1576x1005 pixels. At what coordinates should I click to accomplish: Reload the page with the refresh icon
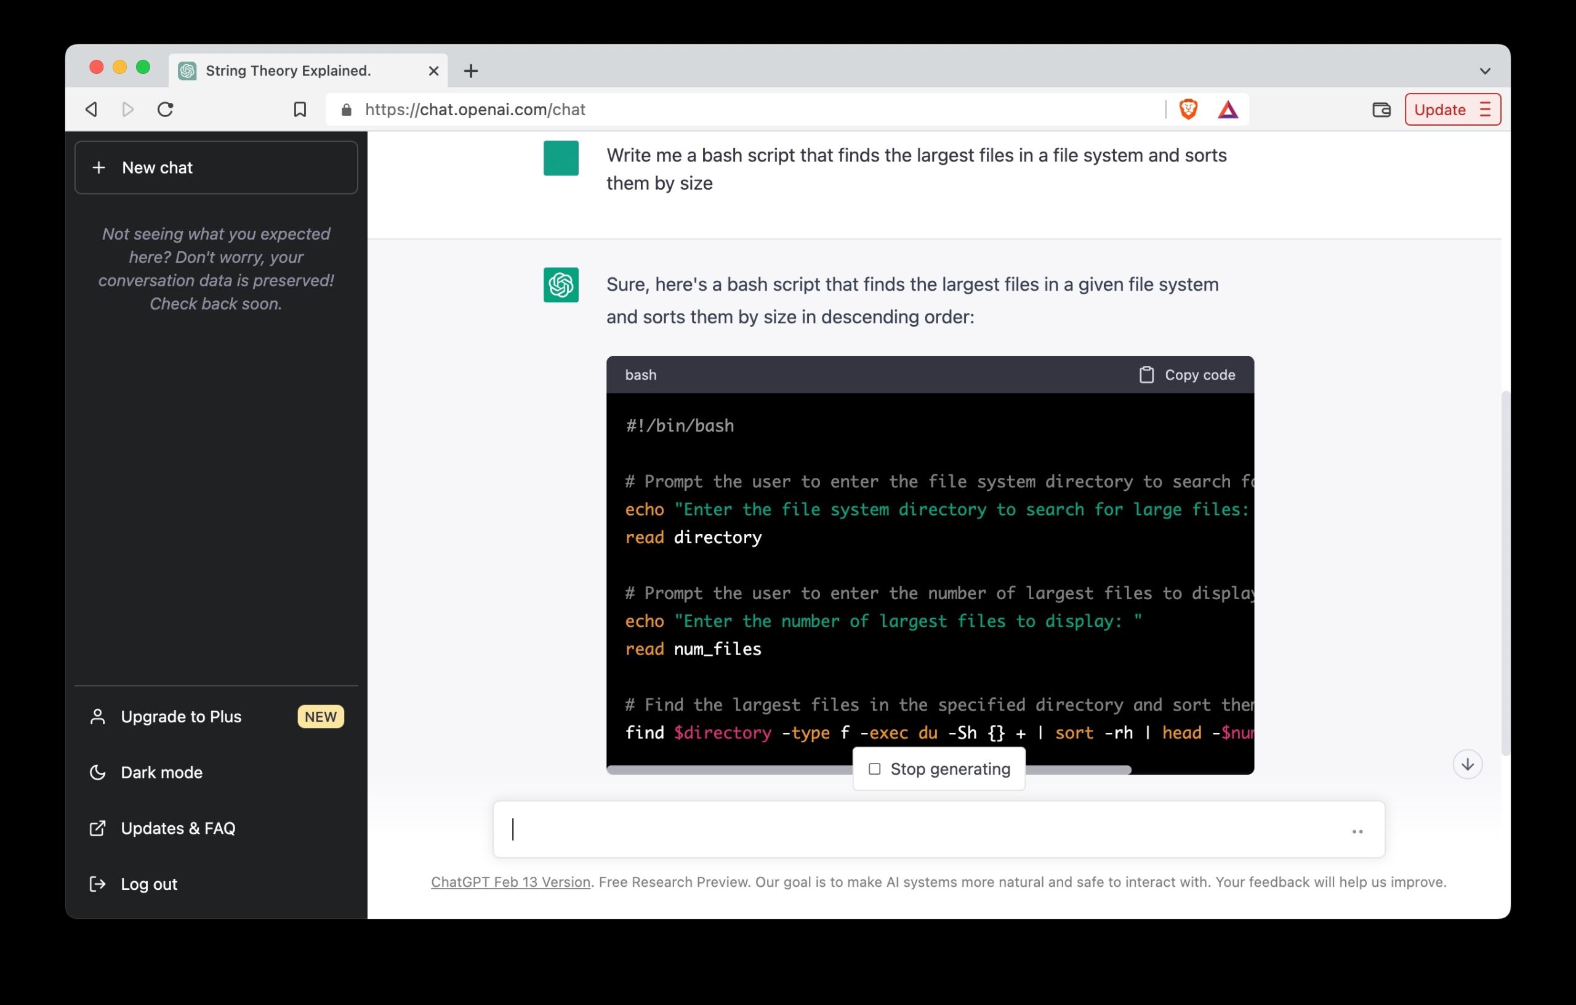pos(166,110)
